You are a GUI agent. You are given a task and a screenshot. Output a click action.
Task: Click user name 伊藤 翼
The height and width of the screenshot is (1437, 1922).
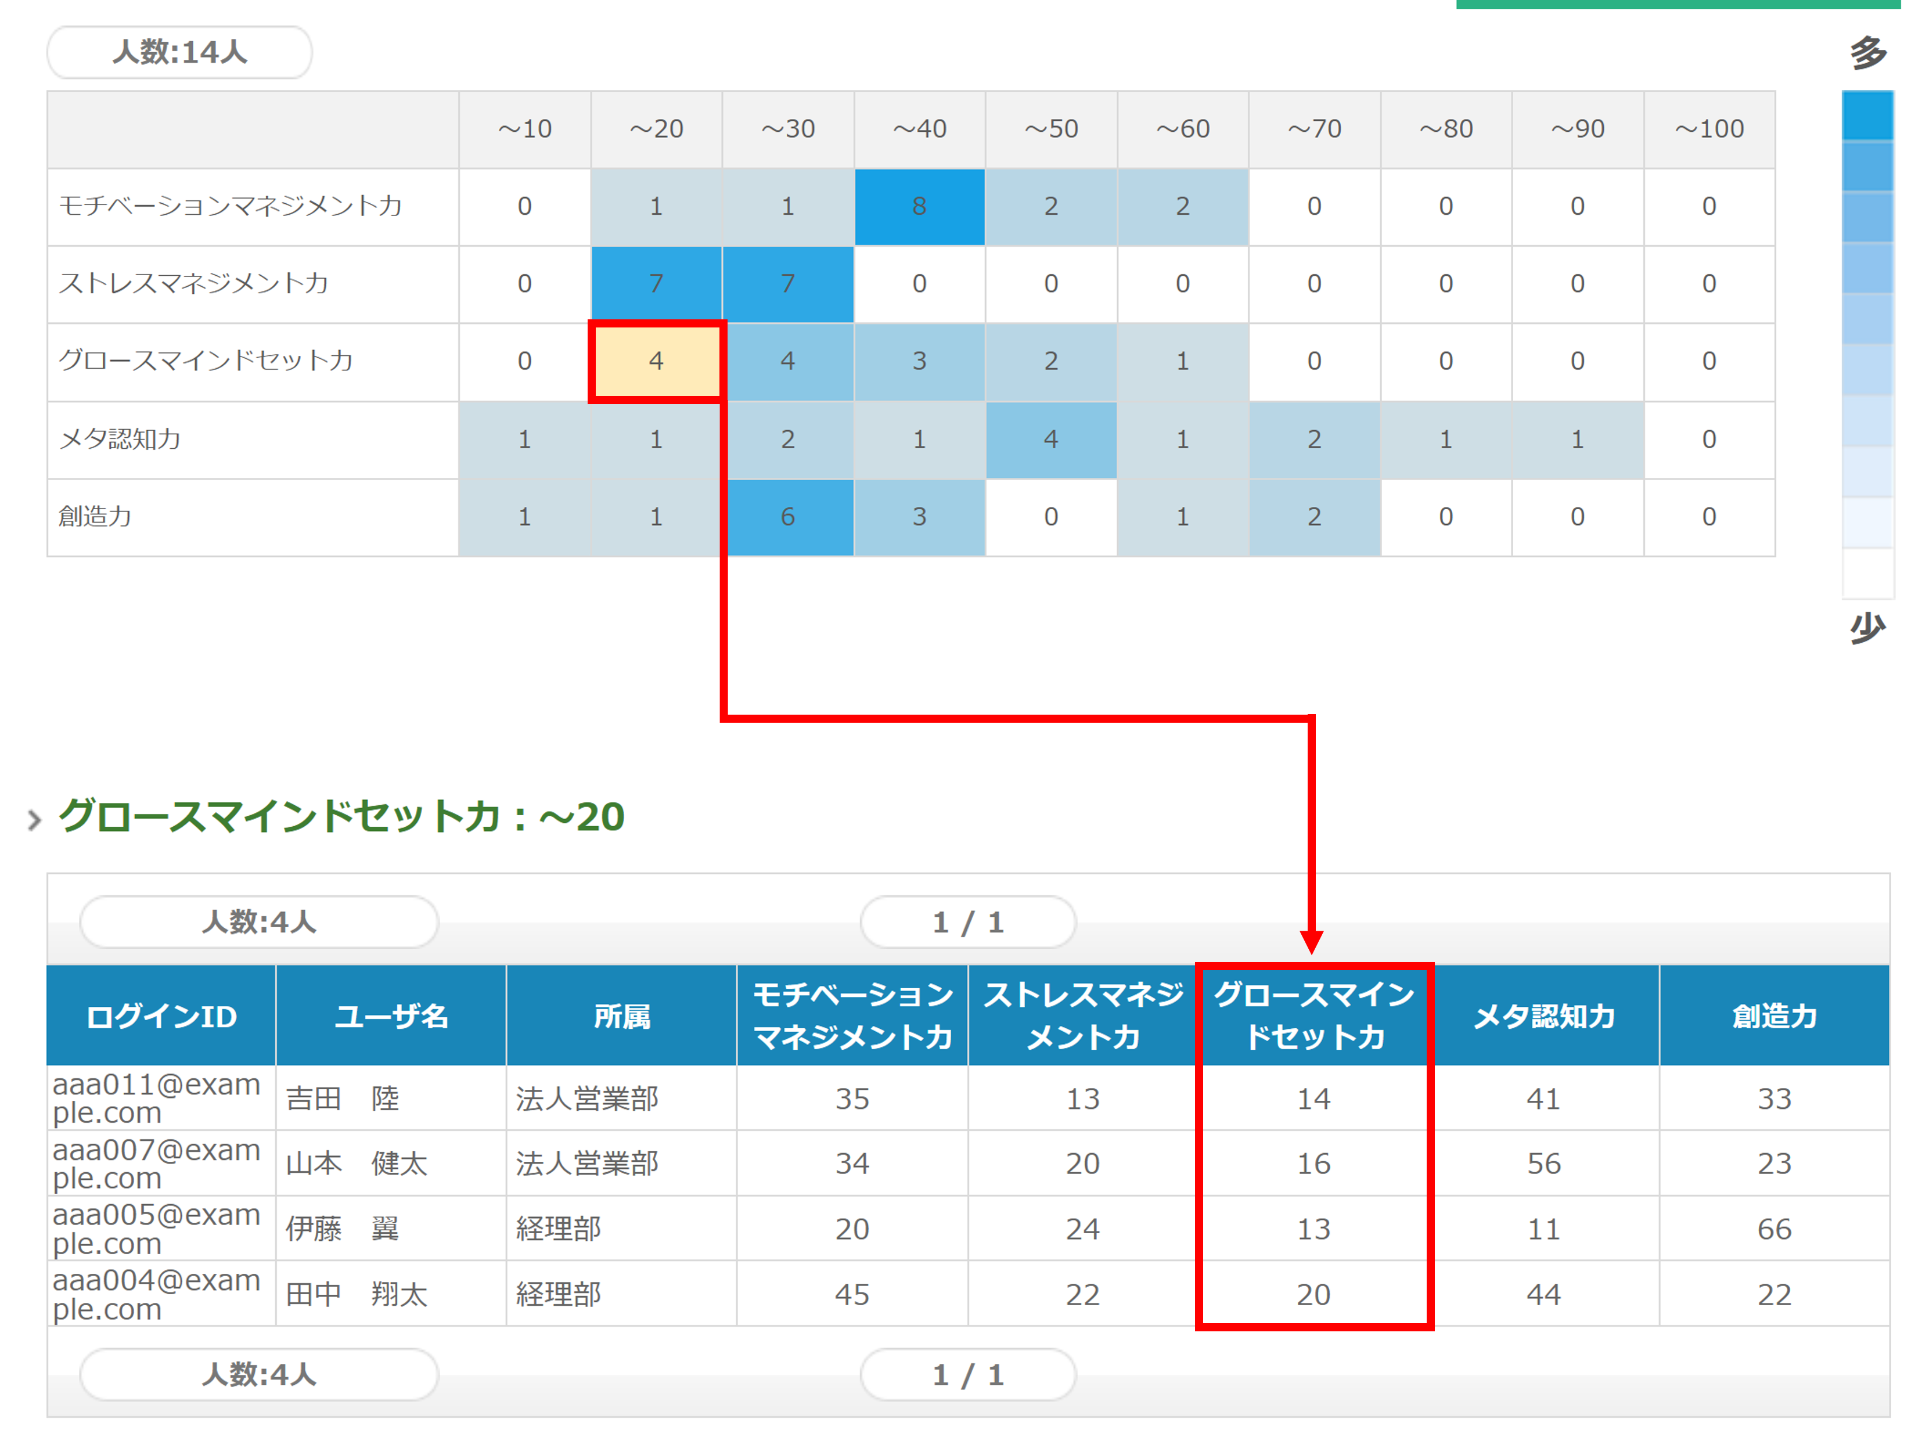click(343, 1229)
